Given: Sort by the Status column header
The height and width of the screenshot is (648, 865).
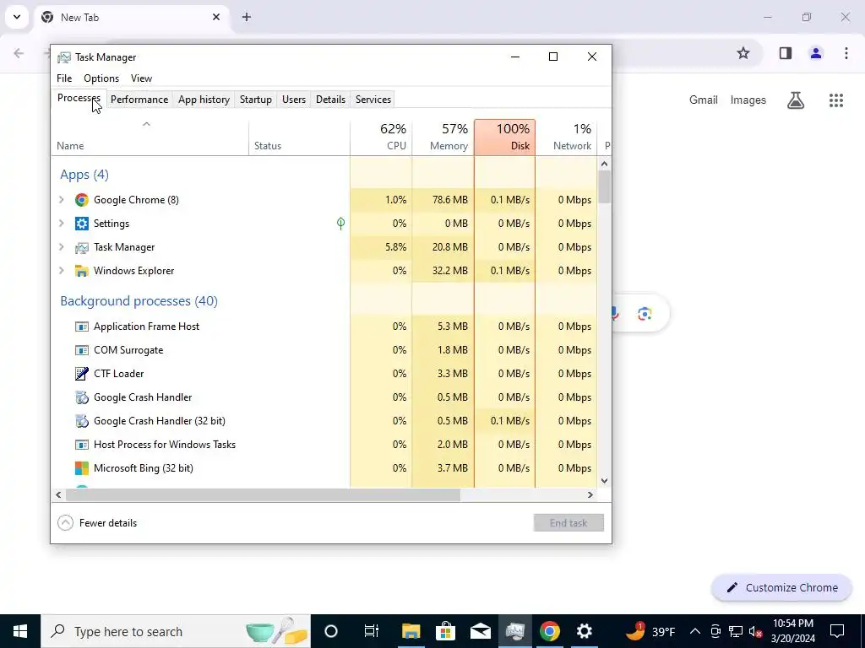Looking at the screenshot, I should (300, 138).
